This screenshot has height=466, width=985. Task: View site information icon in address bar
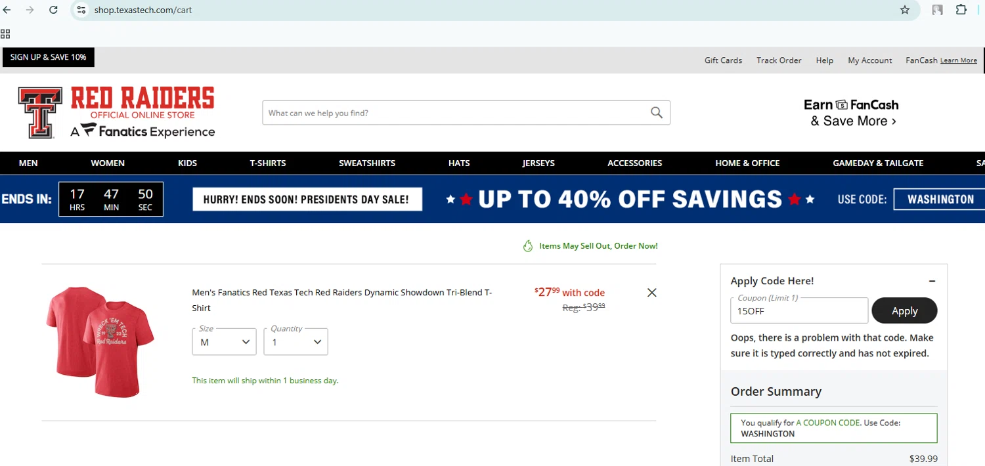coord(81,10)
